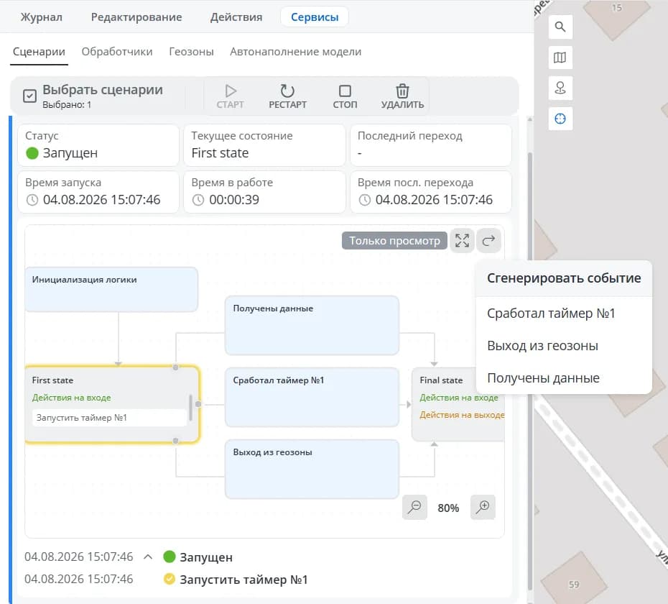This screenshot has height=604, width=668.
Task: Open the Журнал tab
Action: tap(42, 17)
